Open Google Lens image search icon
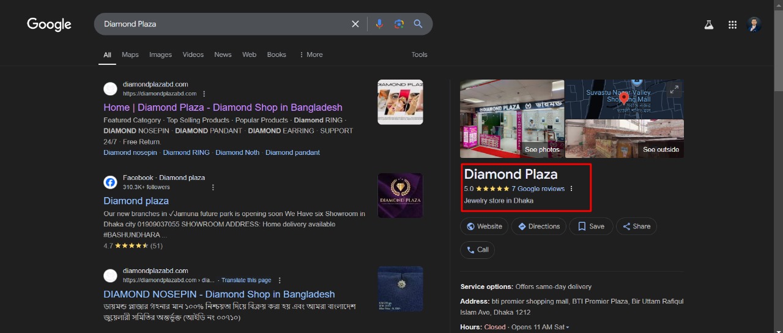This screenshot has height=333, width=783. click(x=399, y=24)
